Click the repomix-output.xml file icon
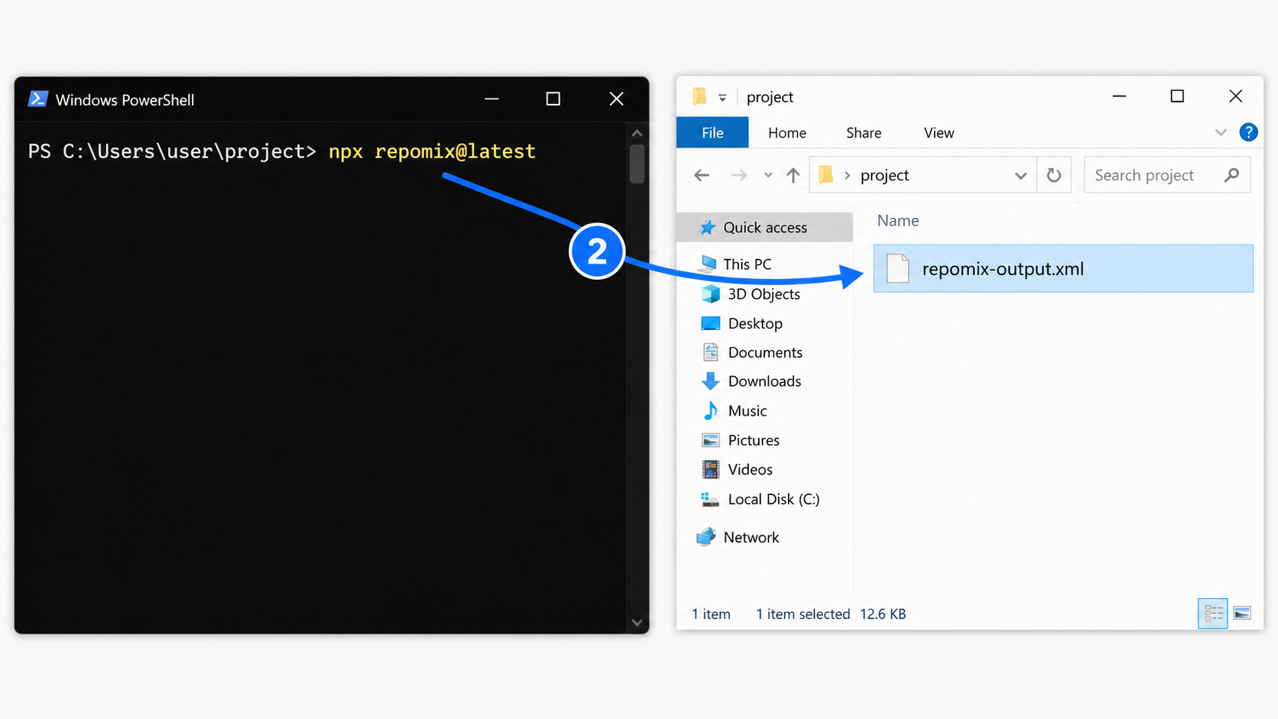 [898, 269]
